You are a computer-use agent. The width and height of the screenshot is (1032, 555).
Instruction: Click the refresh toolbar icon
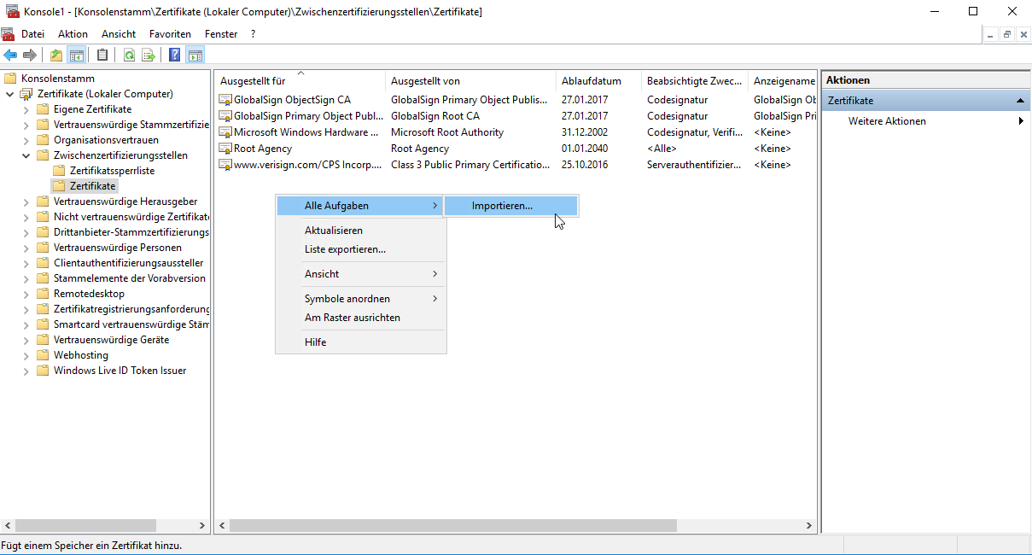(129, 55)
